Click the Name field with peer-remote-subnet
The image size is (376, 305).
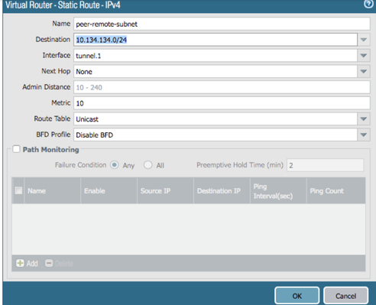(222, 24)
